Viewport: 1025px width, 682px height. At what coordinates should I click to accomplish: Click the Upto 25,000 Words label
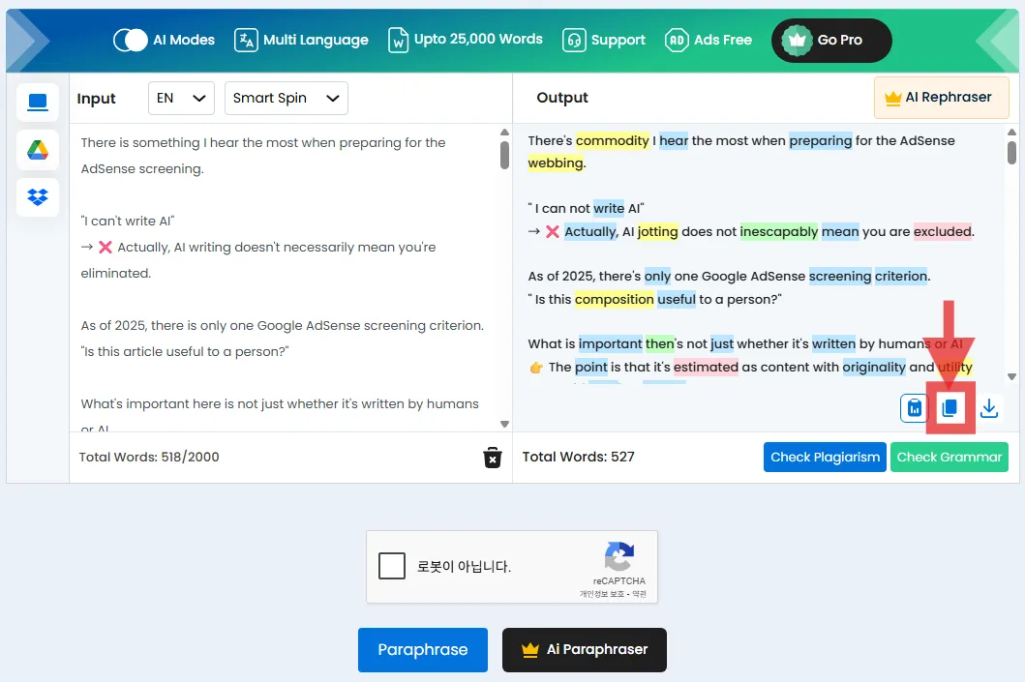tap(478, 40)
